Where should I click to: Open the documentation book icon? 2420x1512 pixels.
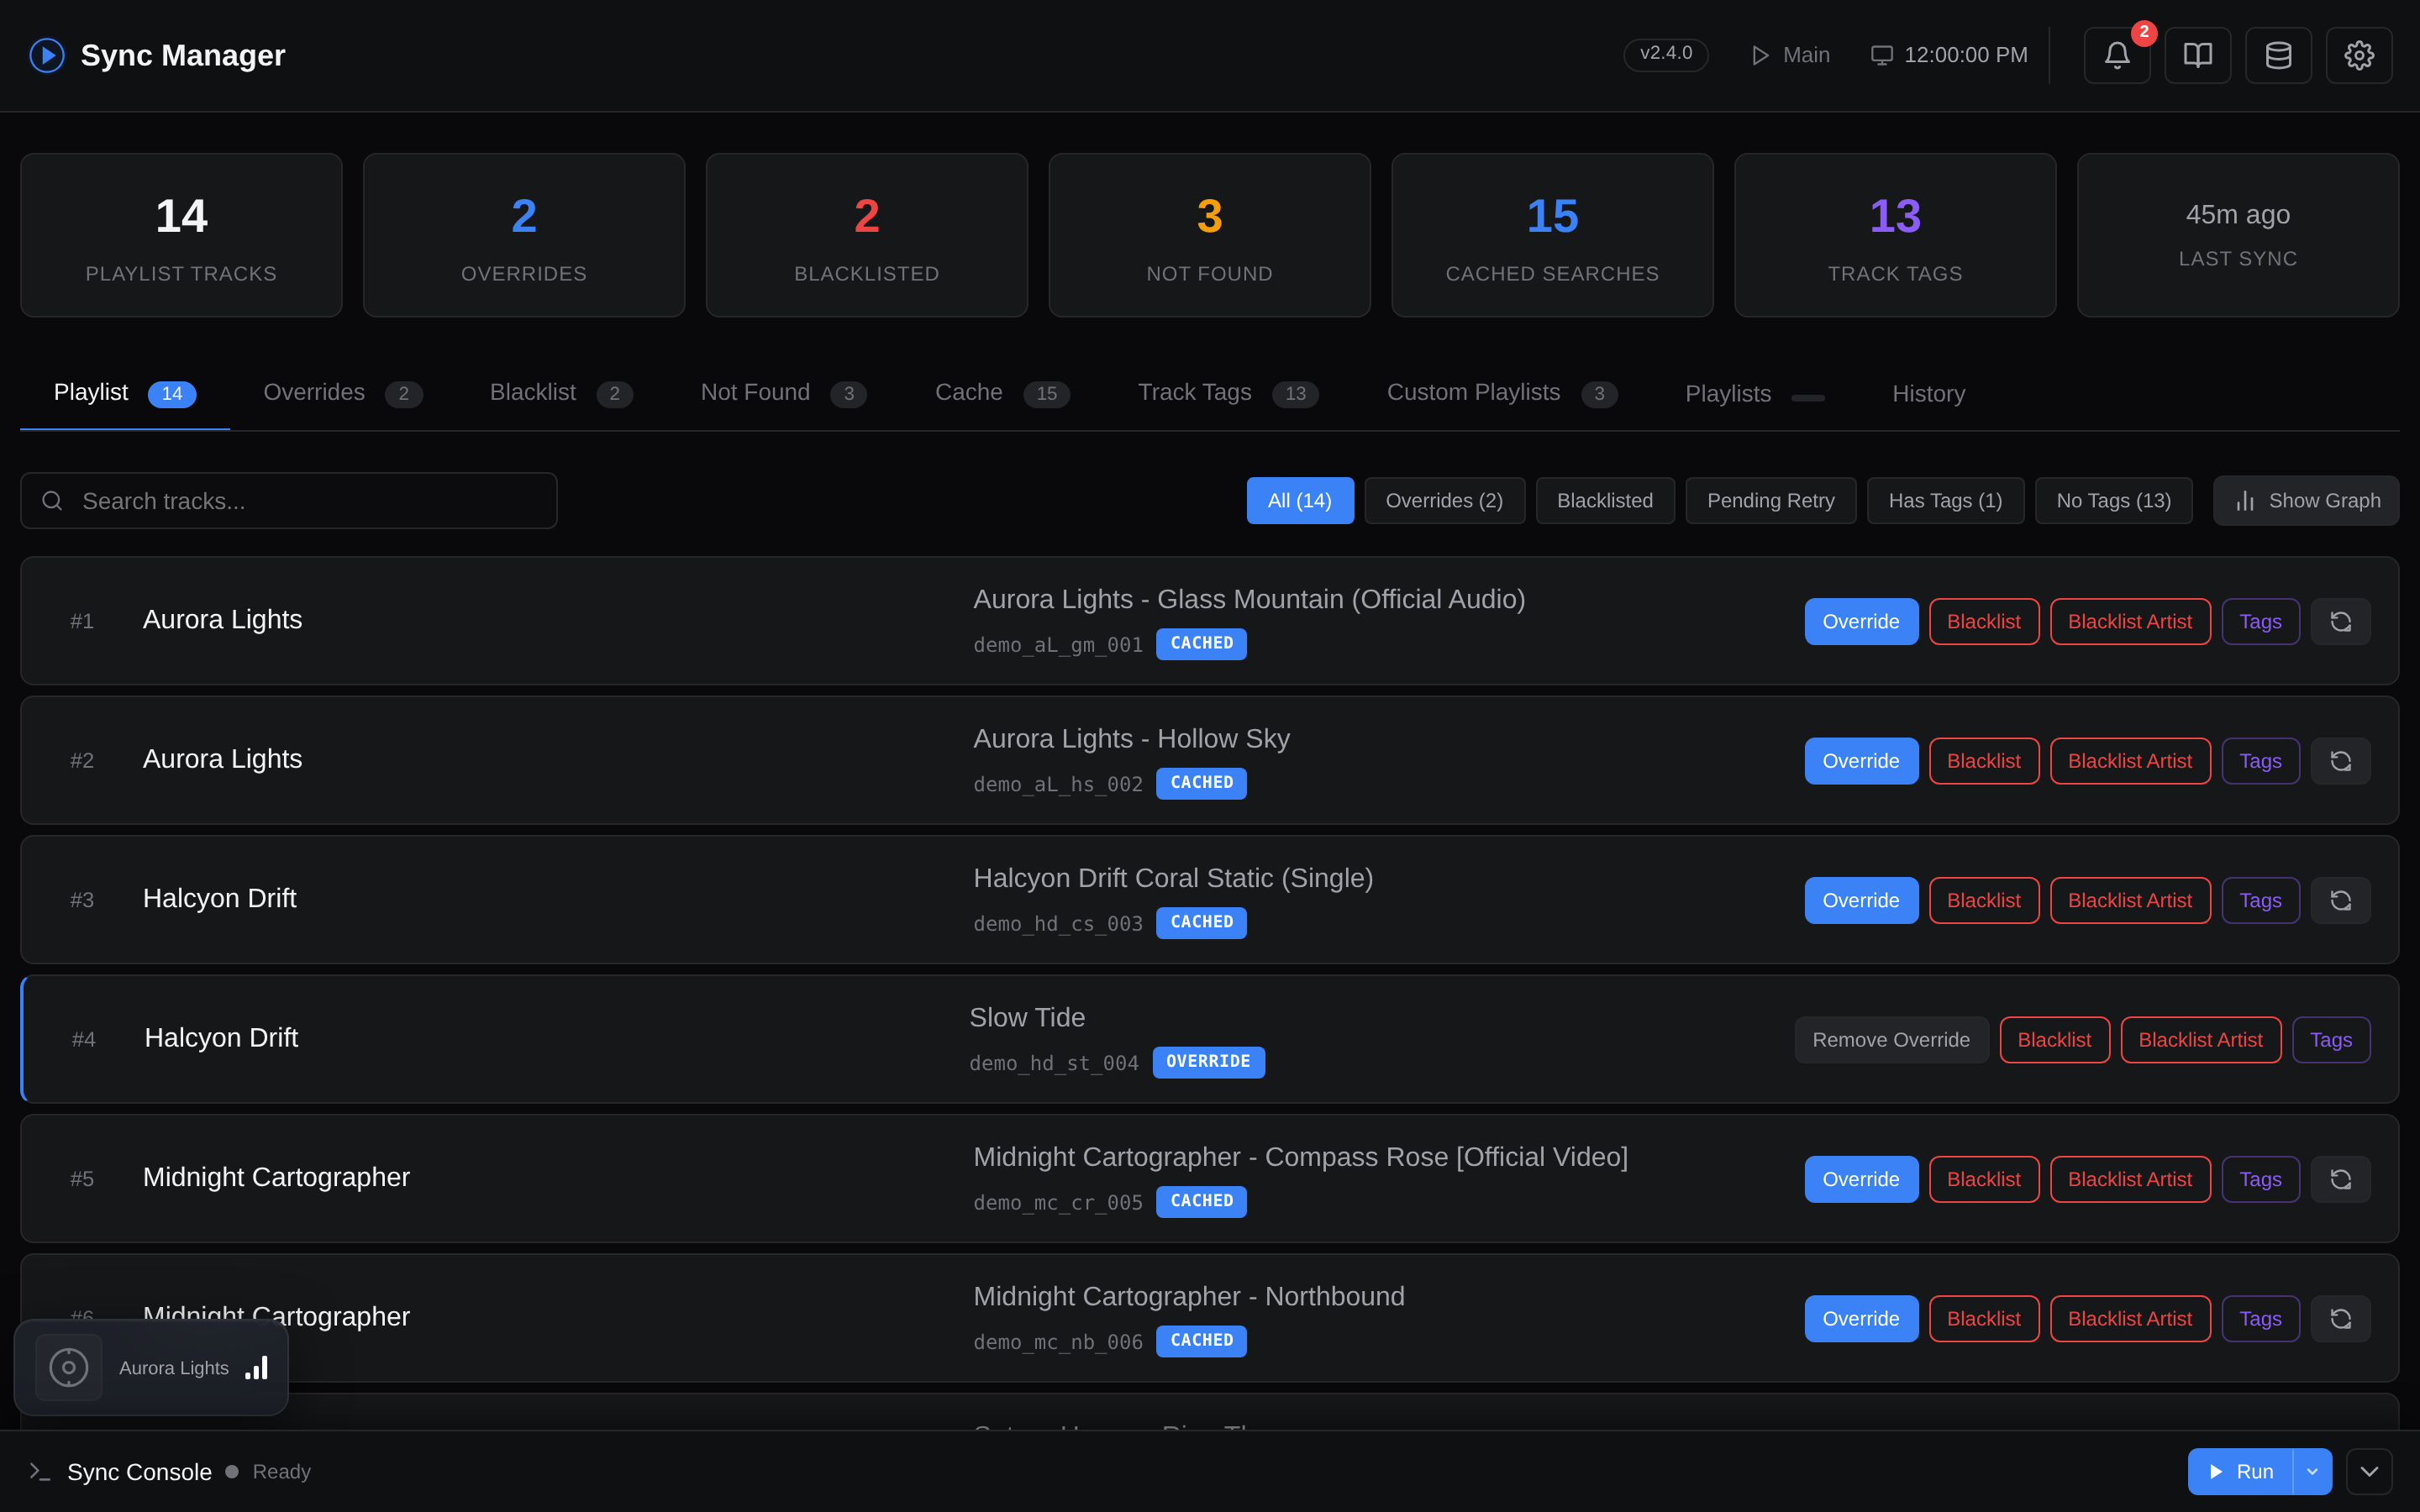(x=2198, y=55)
